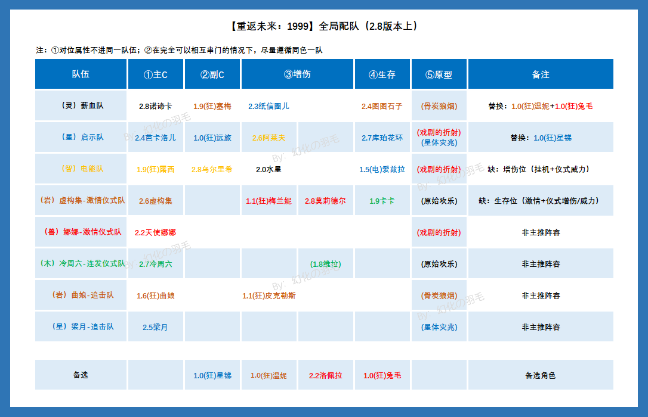Screen dimensions: 648x417
Task: Click the 2.7冷周六 cell
Action: (x=155, y=264)
